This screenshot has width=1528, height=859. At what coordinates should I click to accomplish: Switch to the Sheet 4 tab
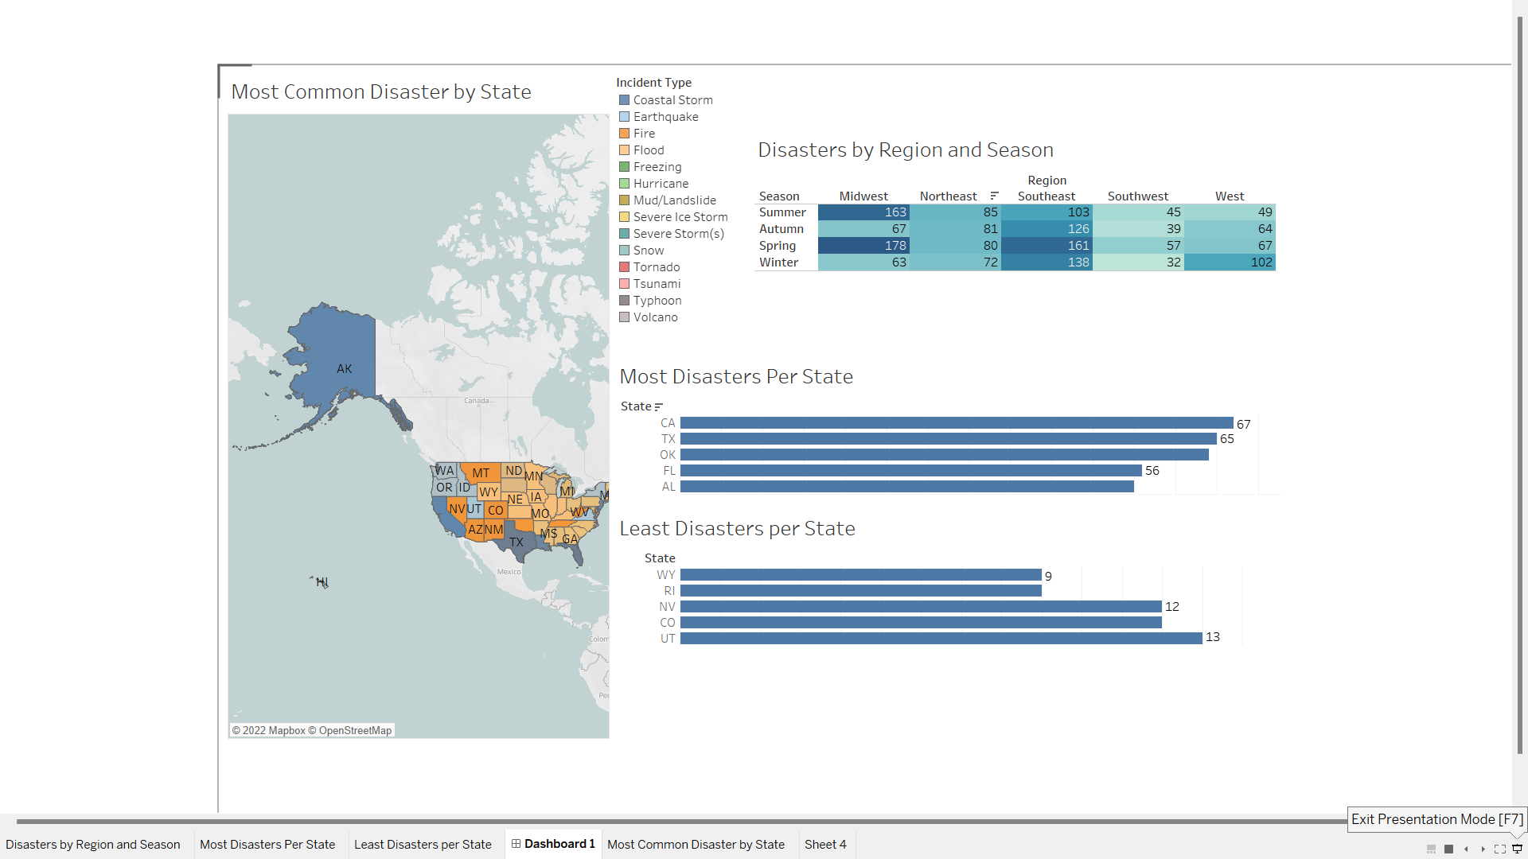pyautogui.click(x=825, y=844)
